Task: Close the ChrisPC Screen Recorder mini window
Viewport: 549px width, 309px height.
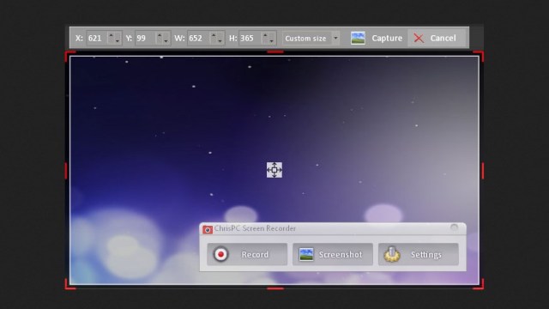Action: [454, 227]
